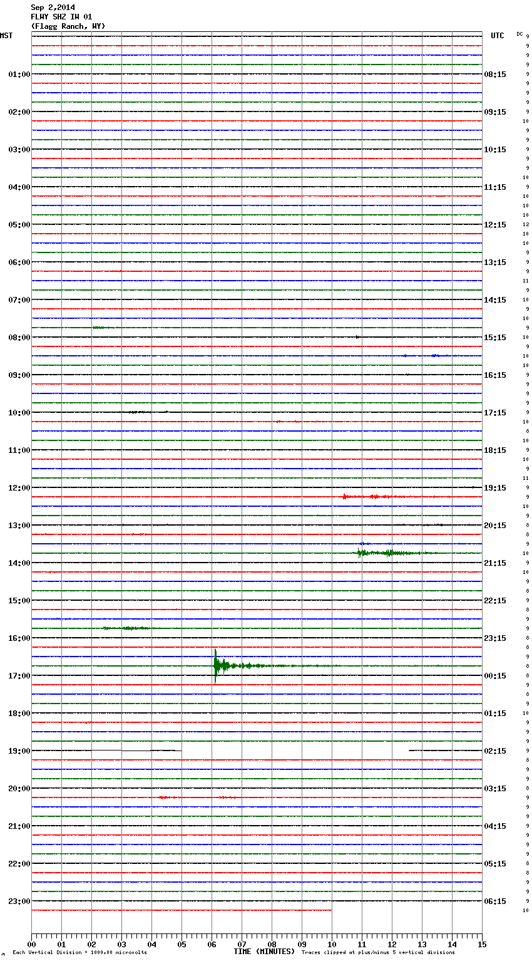Select the 12:00 MST time marker
The width and height of the screenshot is (532, 961).
point(19,487)
